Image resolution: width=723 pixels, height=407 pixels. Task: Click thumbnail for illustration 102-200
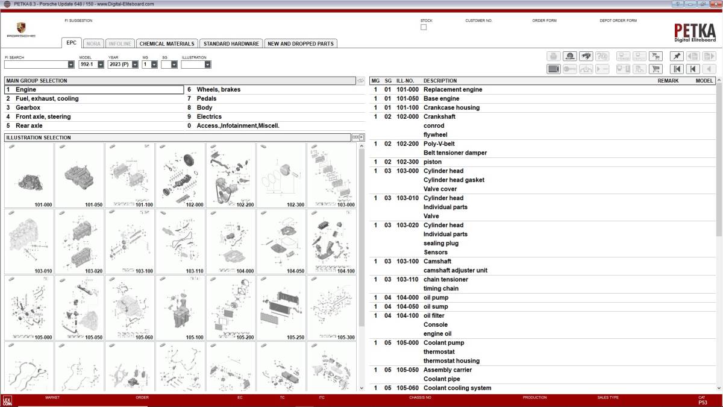pos(231,175)
